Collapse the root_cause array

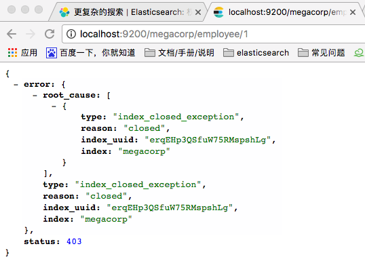click(x=35, y=96)
